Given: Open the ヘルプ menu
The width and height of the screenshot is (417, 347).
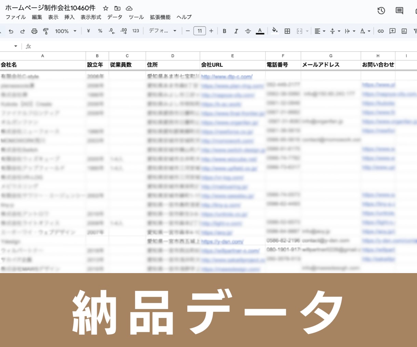Looking at the screenshot, I should [184, 17].
